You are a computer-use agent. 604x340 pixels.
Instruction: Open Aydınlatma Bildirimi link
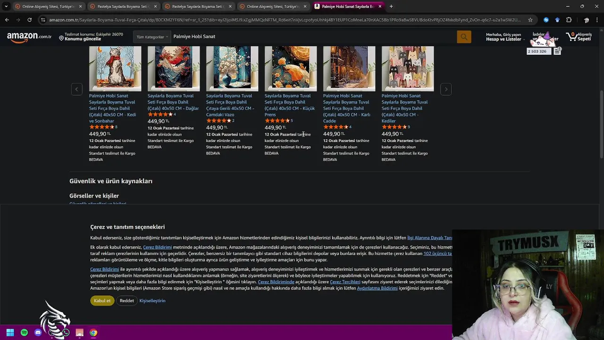377,288
